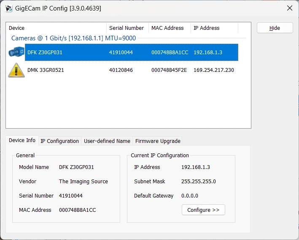The image size is (299, 240).
Task: Click the Configure >> button
Action: click(203, 210)
